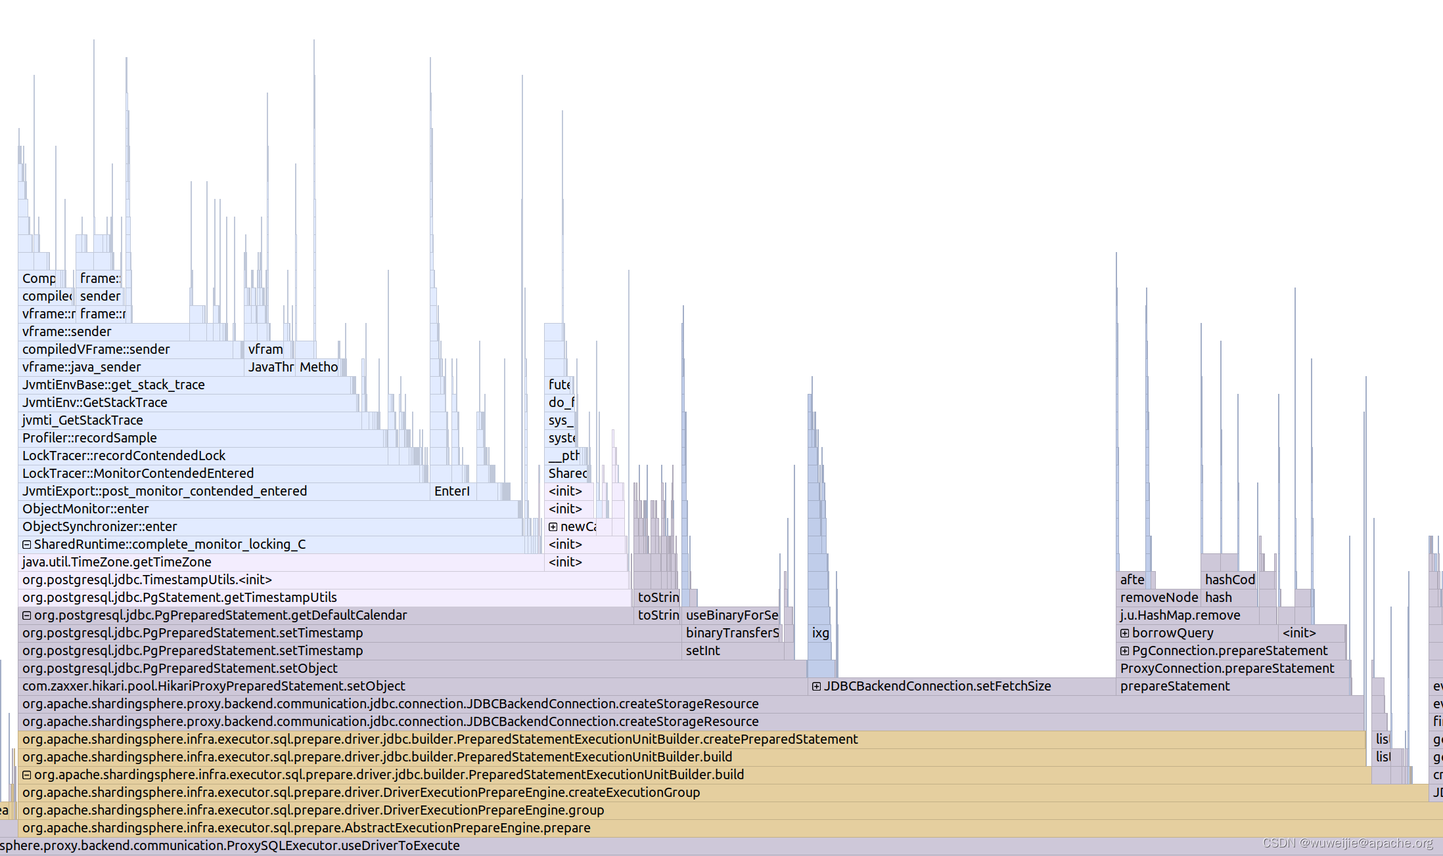Select the __pth frame
Screen dimensions: 1443x856
[x=562, y=456]
